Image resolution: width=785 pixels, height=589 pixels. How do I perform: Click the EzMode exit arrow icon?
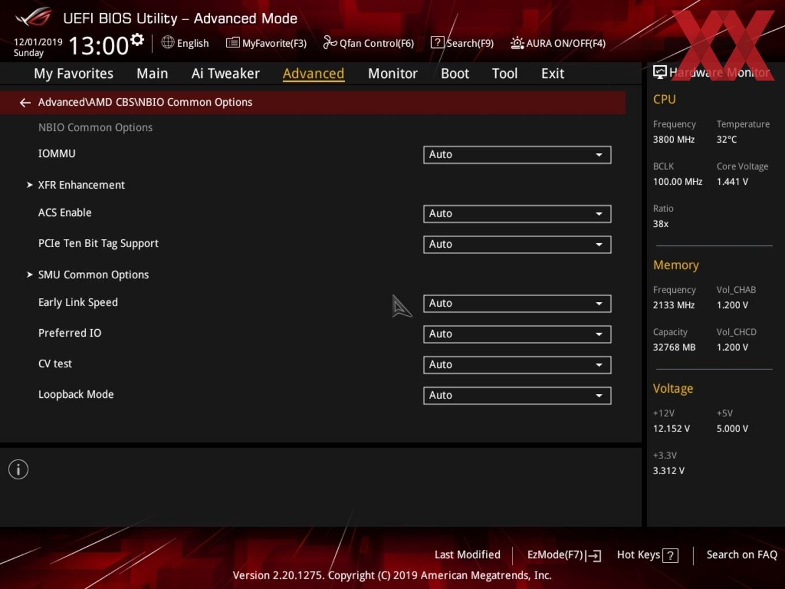tap(593, 556)
